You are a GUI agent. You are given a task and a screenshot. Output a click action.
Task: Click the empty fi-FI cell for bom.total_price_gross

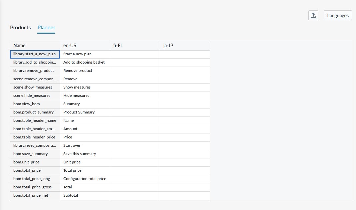click(x=135, y=187)
